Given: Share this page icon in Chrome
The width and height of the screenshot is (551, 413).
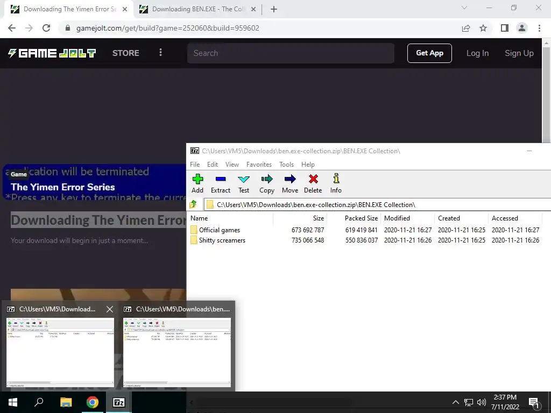Looking at the screenshot, I should 466,28.
